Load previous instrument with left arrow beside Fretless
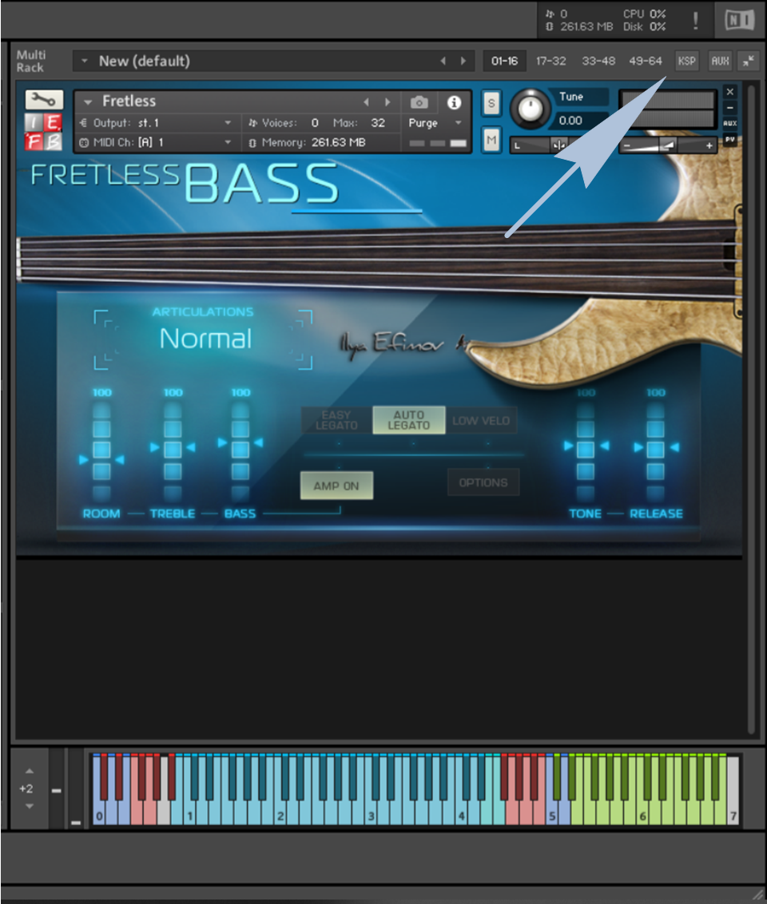This screenshot has height=904, width=767. tap(366, 102)
